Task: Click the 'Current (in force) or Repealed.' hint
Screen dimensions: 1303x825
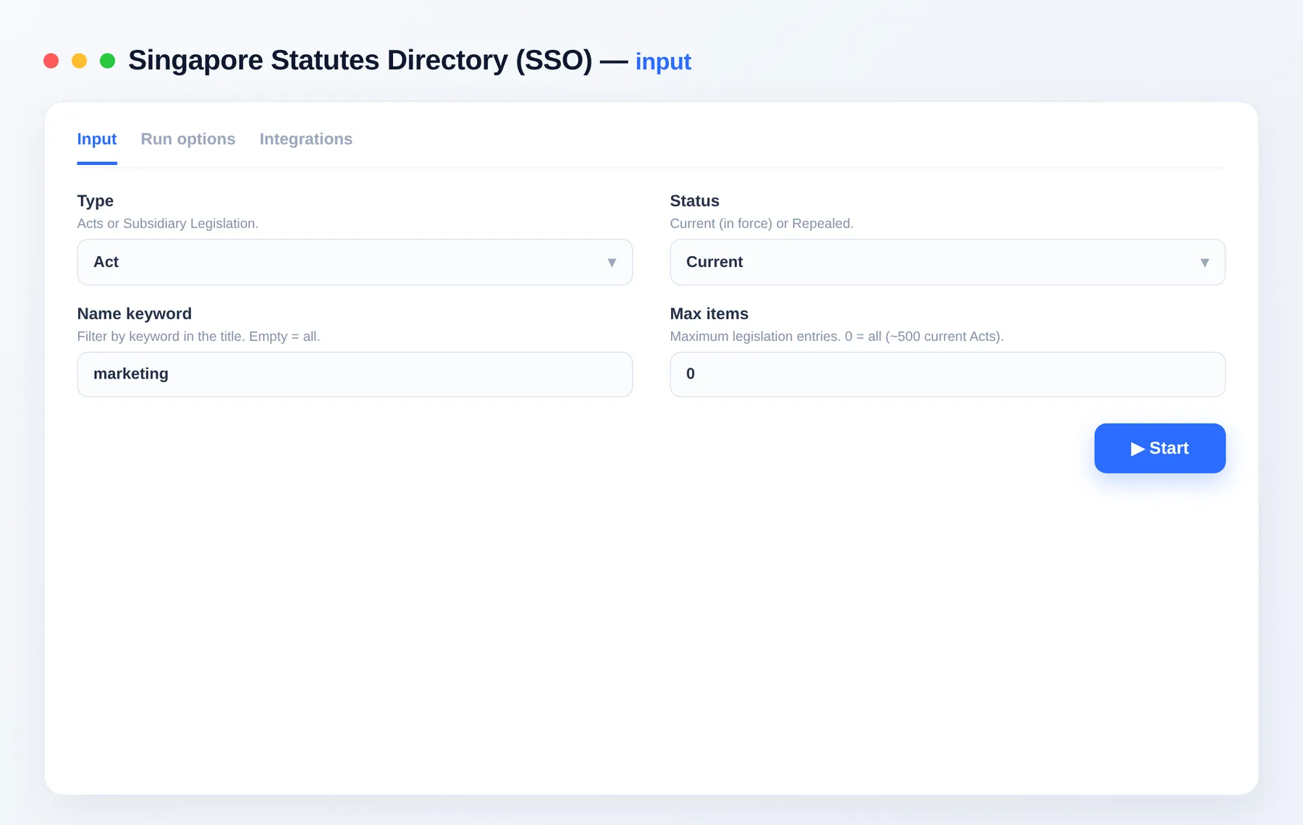Action: click(x=762, y=224)
